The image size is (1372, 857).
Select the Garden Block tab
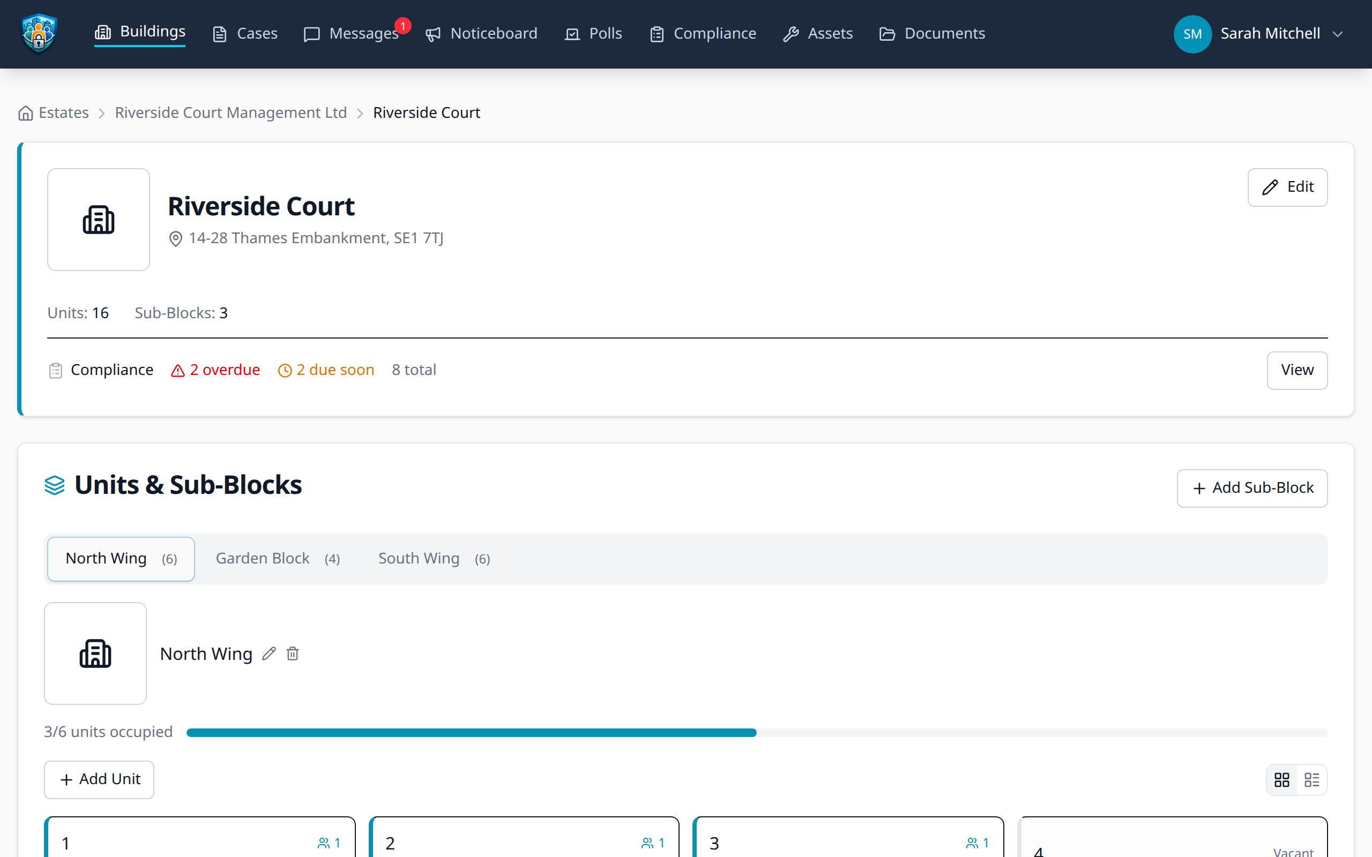click(277, 558)
